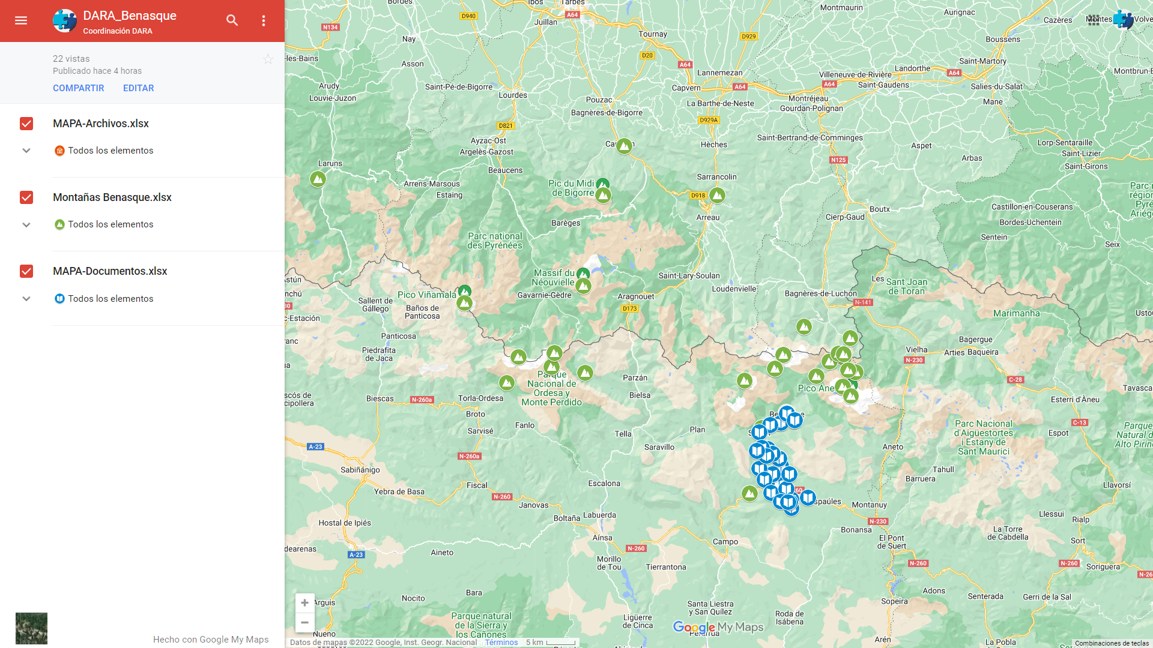Click the zoom out minus button
Viewport: 1153px width, 648px height.
click(x=304, y=622)
